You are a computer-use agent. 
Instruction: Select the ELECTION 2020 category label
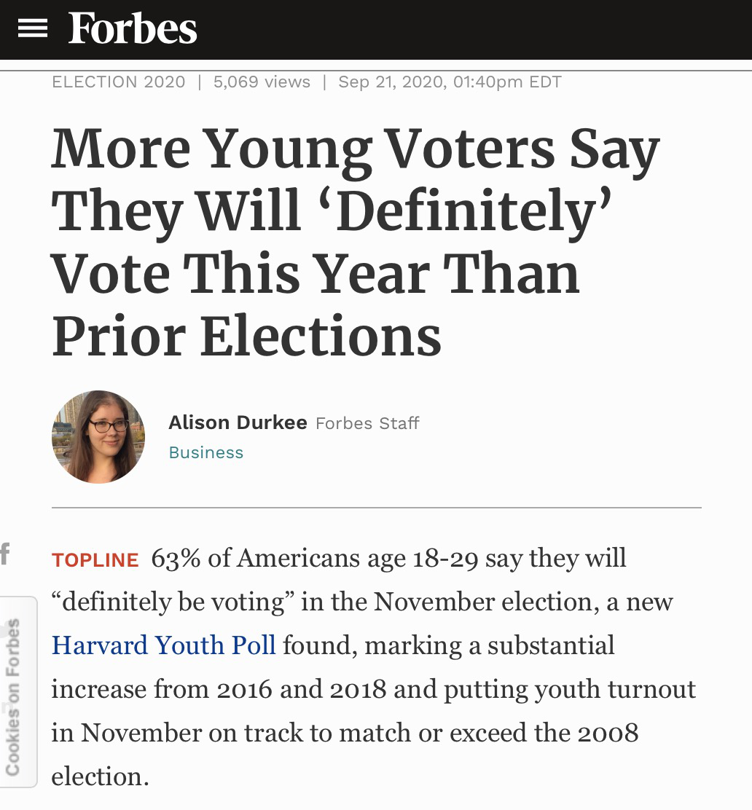tap(119, 82)
